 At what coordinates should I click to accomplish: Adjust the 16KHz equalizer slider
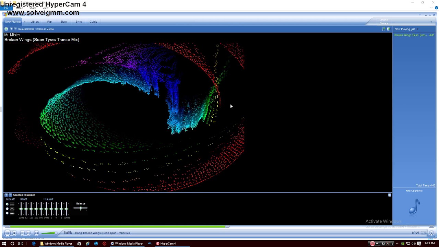pyautogui.click(x=67, y=209)
